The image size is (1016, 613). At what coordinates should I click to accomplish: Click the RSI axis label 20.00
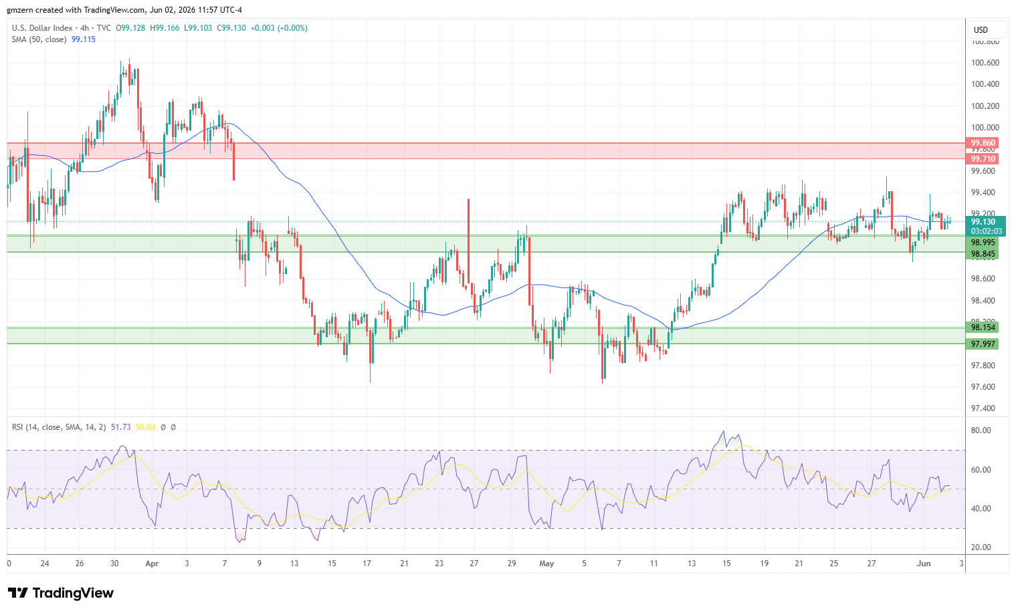(981, 547)
